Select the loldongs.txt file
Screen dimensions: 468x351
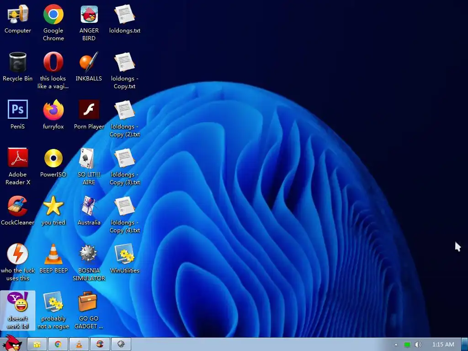click(x=125, y=19)
